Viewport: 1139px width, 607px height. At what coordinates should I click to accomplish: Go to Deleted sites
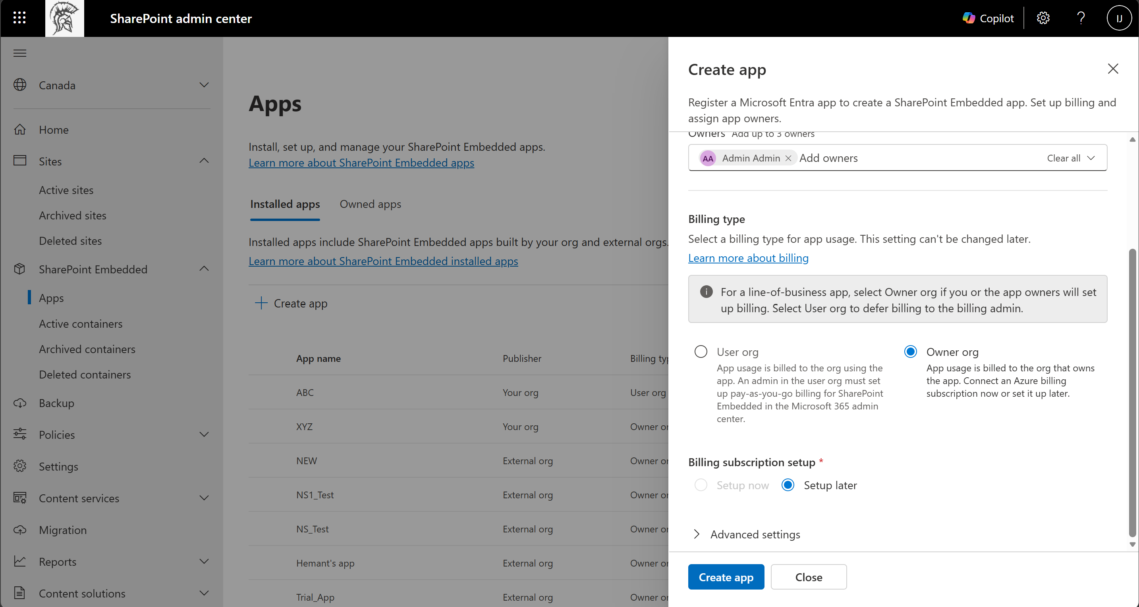point(70,241)
